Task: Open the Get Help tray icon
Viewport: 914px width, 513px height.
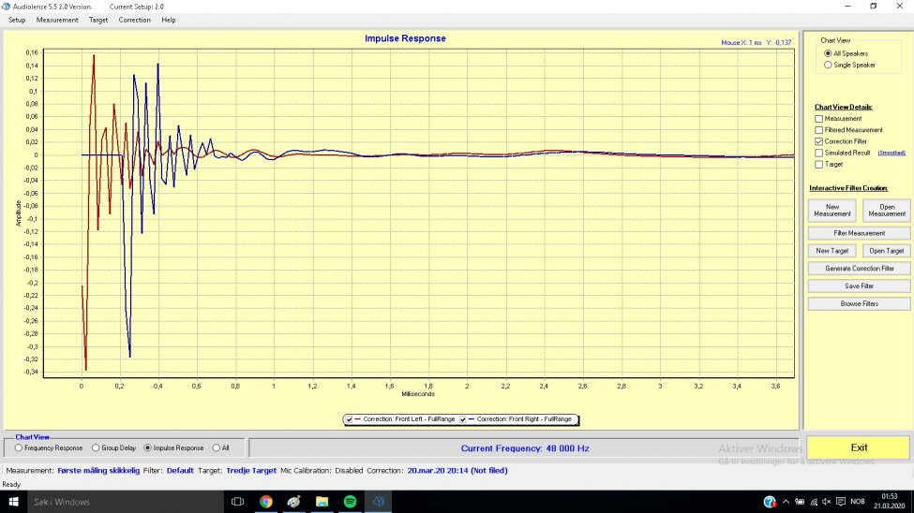Action: click(770, 502)
